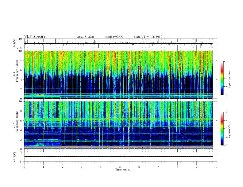The width and height of the screenshot is (243, 187).
Task: Click the 8 minute tick label
Action: (177, 167)
